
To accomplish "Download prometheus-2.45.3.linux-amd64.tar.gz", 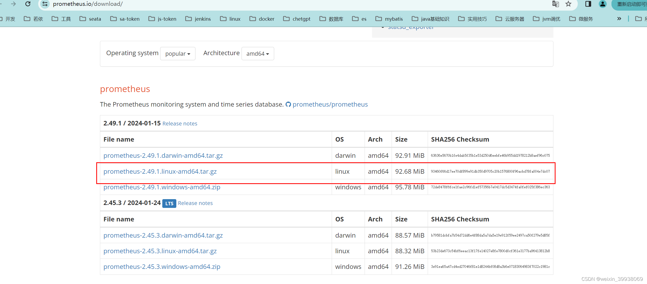I will click(160, 251).
